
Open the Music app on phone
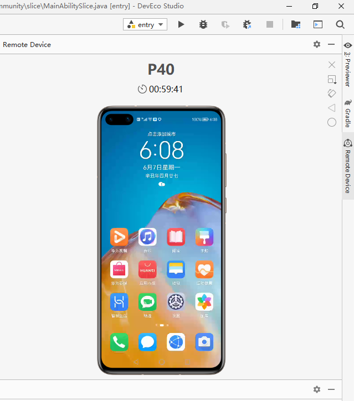147,237
